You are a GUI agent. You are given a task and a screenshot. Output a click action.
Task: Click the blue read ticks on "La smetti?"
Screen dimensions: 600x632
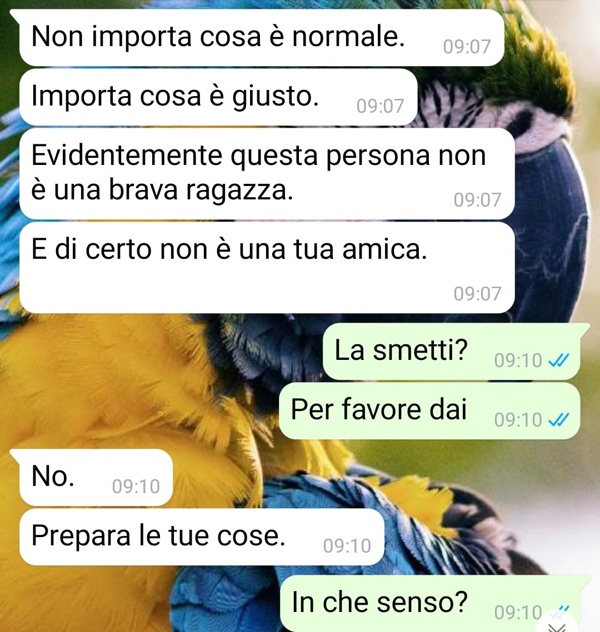click(559, 360)
